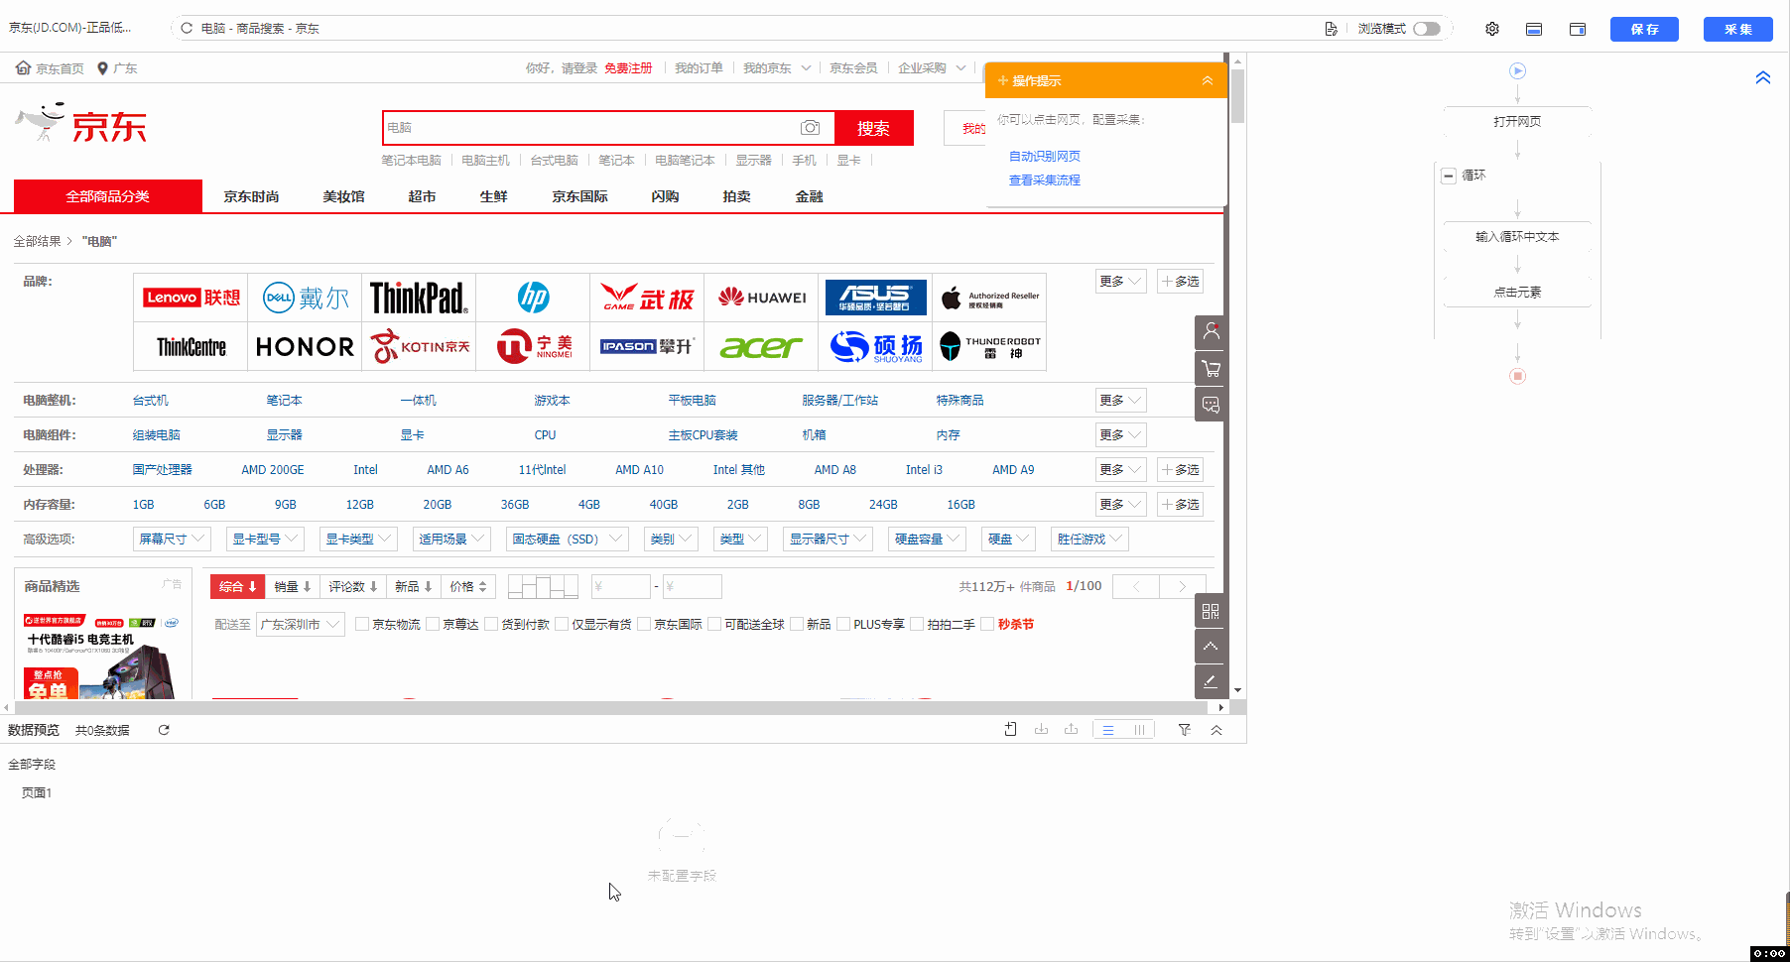The image size is (1790, 962).
Task: Check the 秒杀节 filter checkbox
Action: pos(987,624)
